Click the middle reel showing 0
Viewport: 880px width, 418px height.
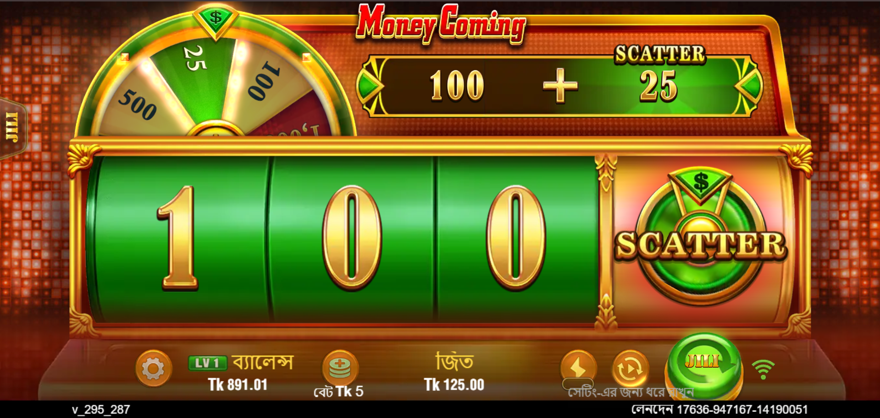point(352,238)
